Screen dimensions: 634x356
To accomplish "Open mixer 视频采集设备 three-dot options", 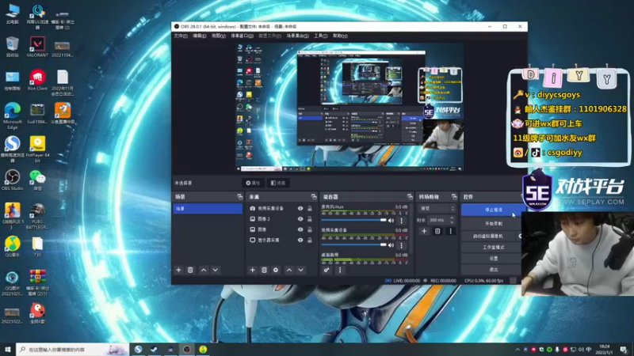I will pyautogui.click(x=402, y=245).
